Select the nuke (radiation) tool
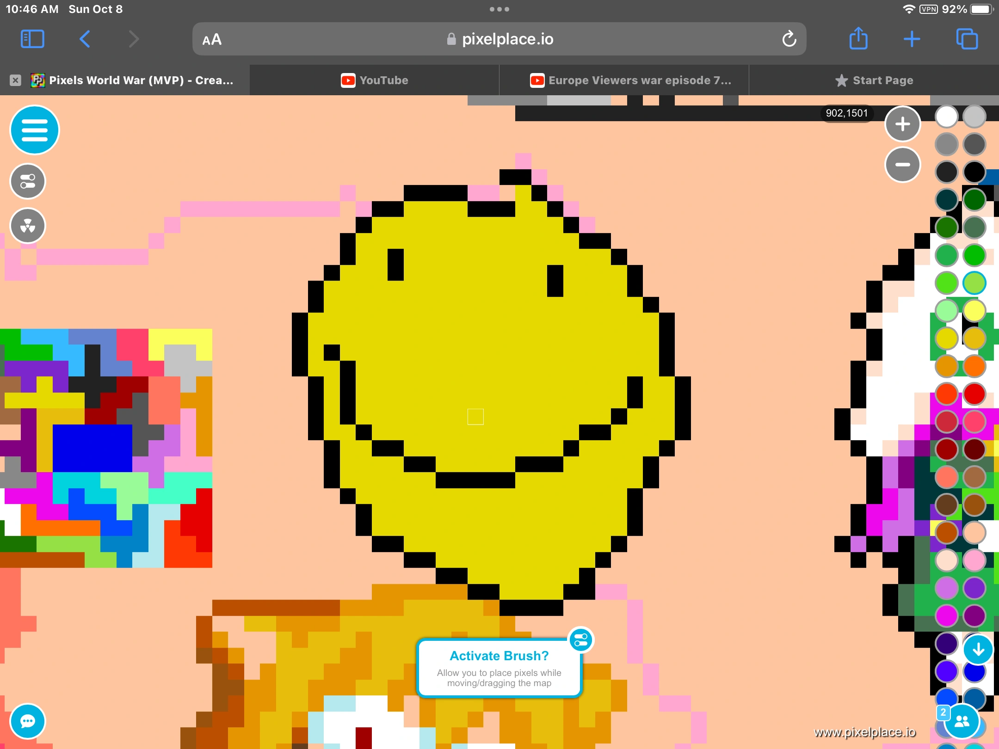999x749 pixels. 27,226
